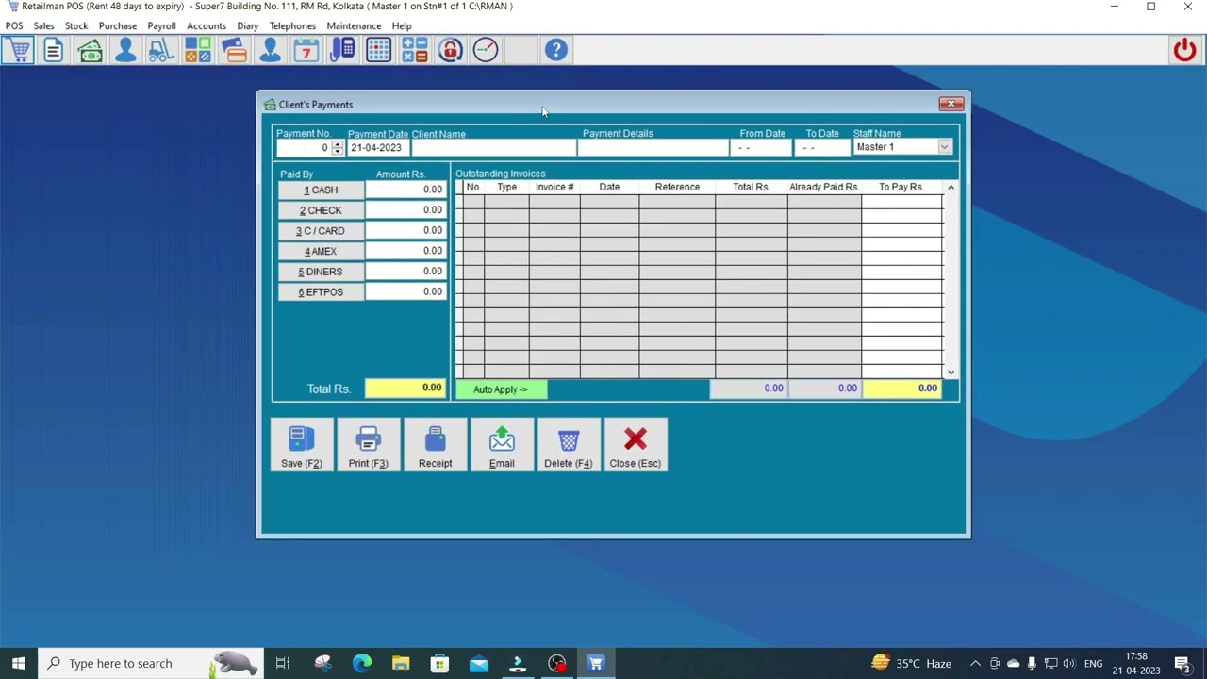1207x679 pixels.
Task: Select the 5 DINERS payment method
Action: click(321, 272)
